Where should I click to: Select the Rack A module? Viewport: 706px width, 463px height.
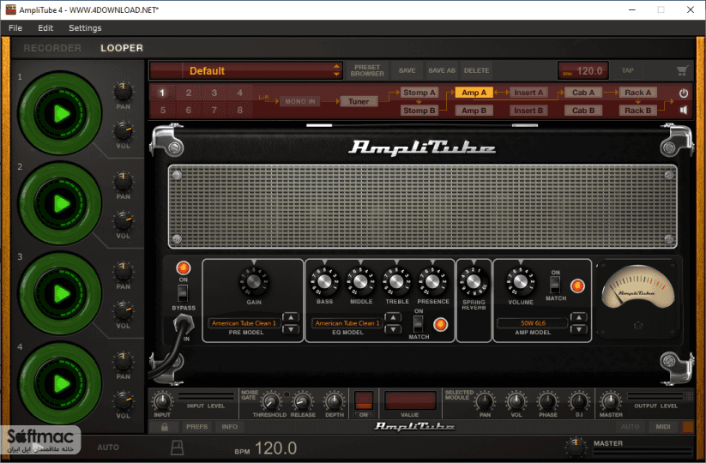point(638,93)
